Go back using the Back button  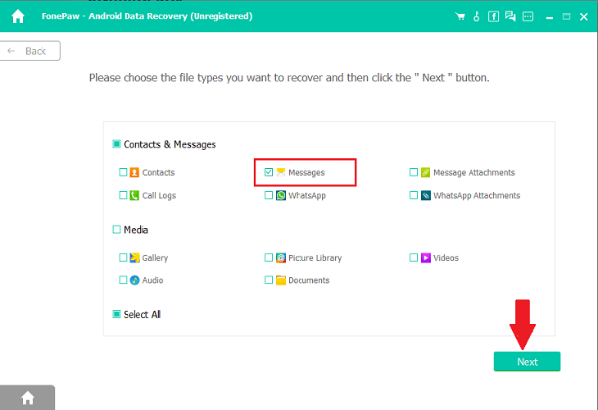[29, 51]
